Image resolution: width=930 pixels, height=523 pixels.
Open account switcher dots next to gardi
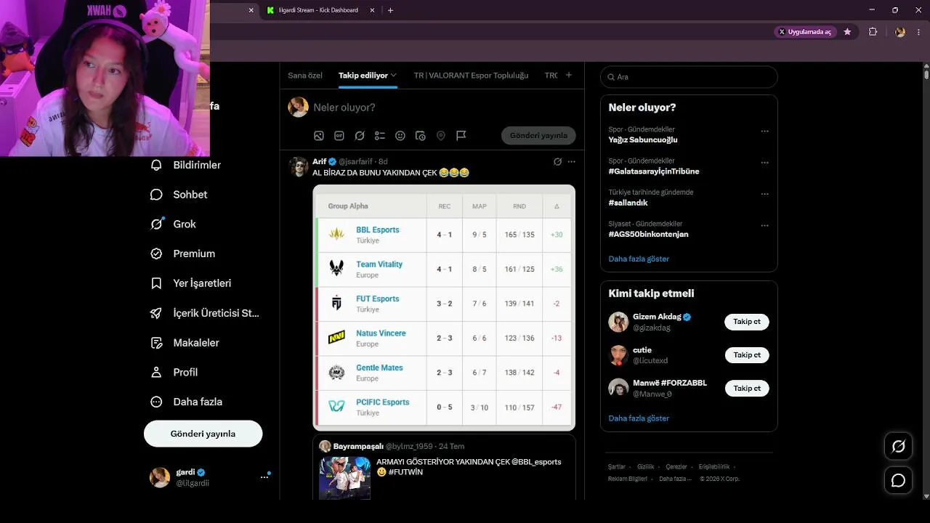(264, 477)
